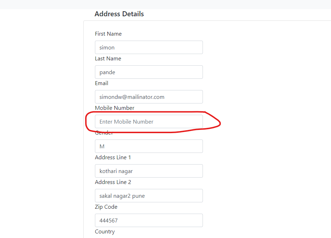Click the Last Name label
Viewport: 331px width, 238px height.
108,59
